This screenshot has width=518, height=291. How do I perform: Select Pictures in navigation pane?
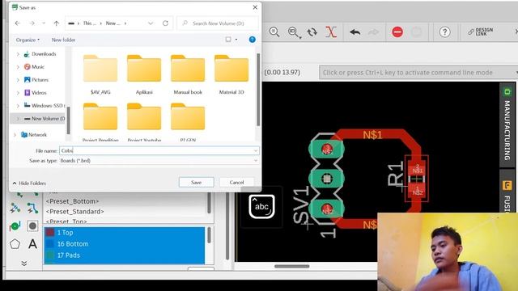tap(40, 79)
